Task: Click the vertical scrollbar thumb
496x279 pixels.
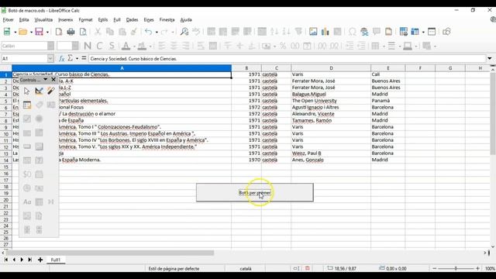Action: pyautogui.click(x=493, y=113)
